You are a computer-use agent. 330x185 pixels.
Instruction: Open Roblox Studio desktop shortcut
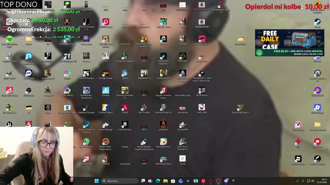coord(298,160)
